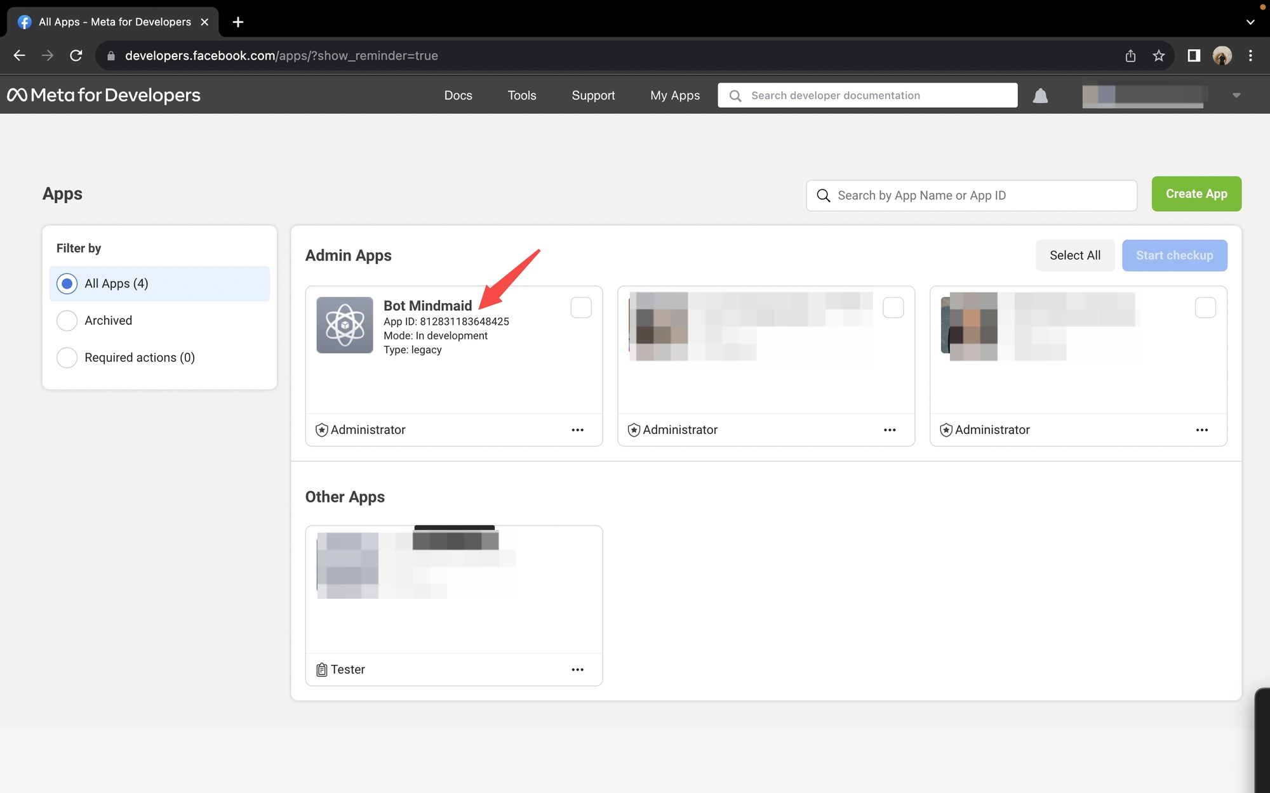Click the magnifier icon in app search
Viewport: 1270px width, 793px height.
[x=824, y=195]
